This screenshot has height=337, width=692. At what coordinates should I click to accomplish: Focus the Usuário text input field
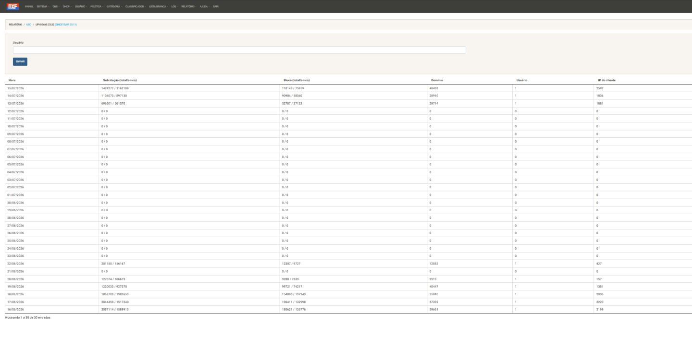point(239,50)
